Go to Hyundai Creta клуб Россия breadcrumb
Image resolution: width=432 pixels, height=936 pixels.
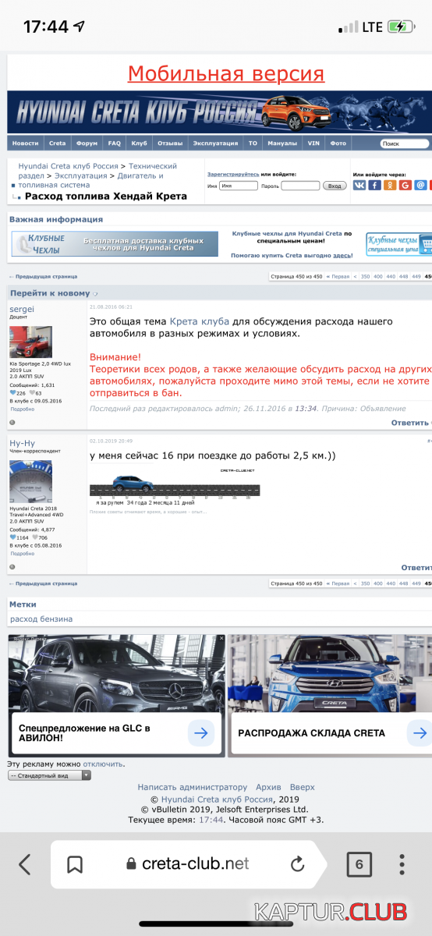point(69,166)
